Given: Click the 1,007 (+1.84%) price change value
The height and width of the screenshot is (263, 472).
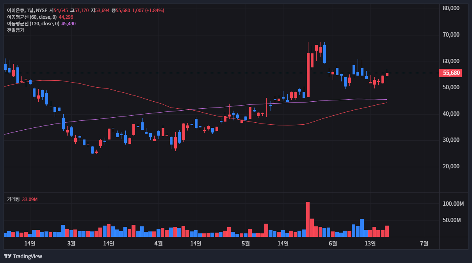Looking at the screenshot, I should coord(148,10).
